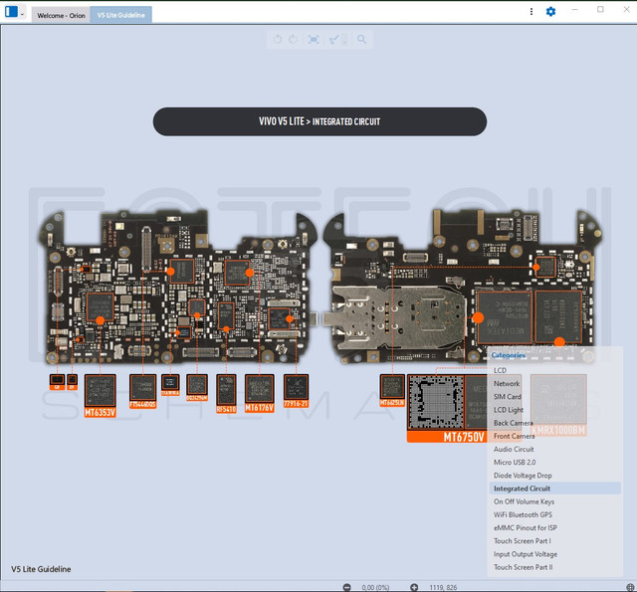This screenshot has height=592, width=637.
Task: Switch to the Welcome - Orion tab
Action: pos(61,16)
